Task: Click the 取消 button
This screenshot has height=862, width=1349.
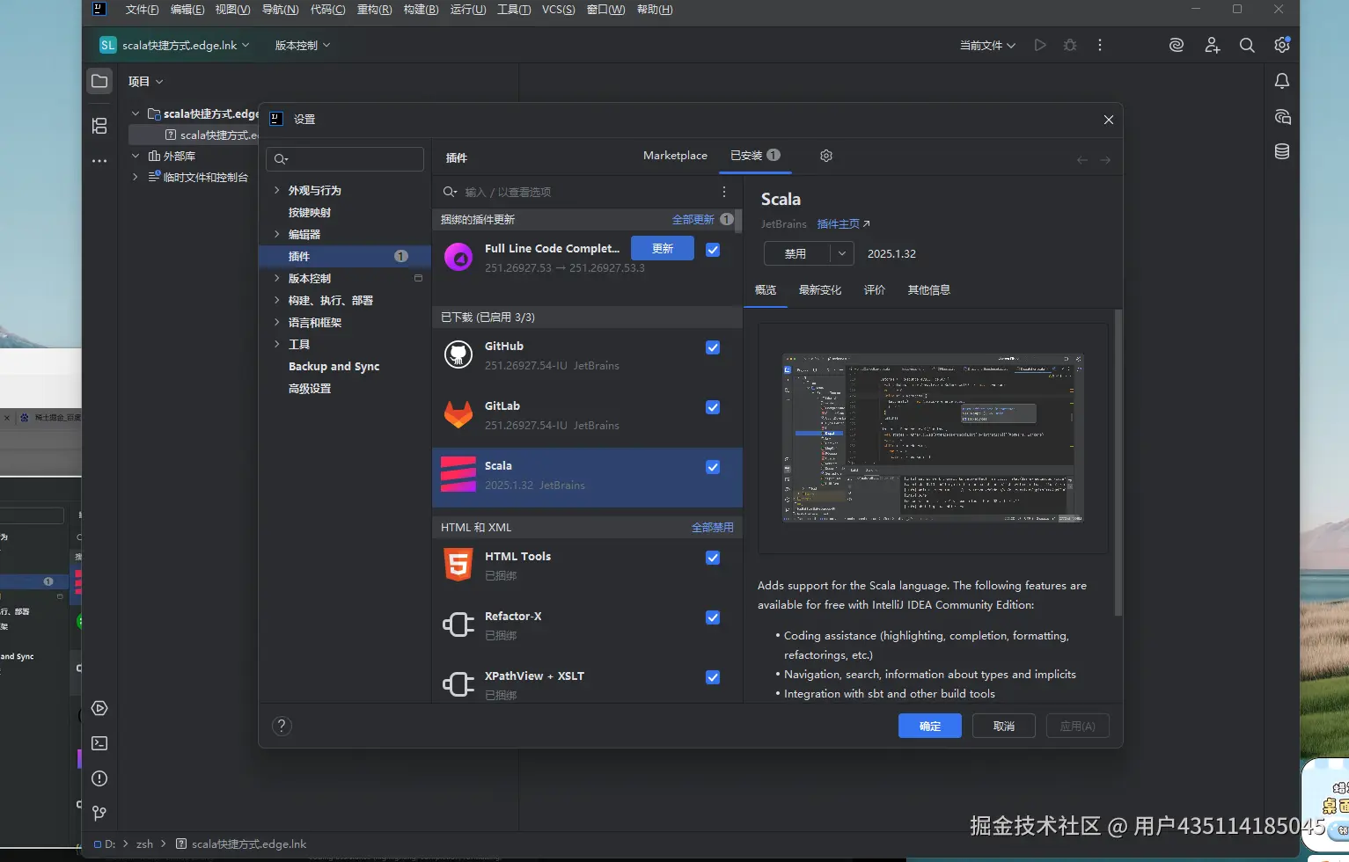Action: tap(1004, 726)
